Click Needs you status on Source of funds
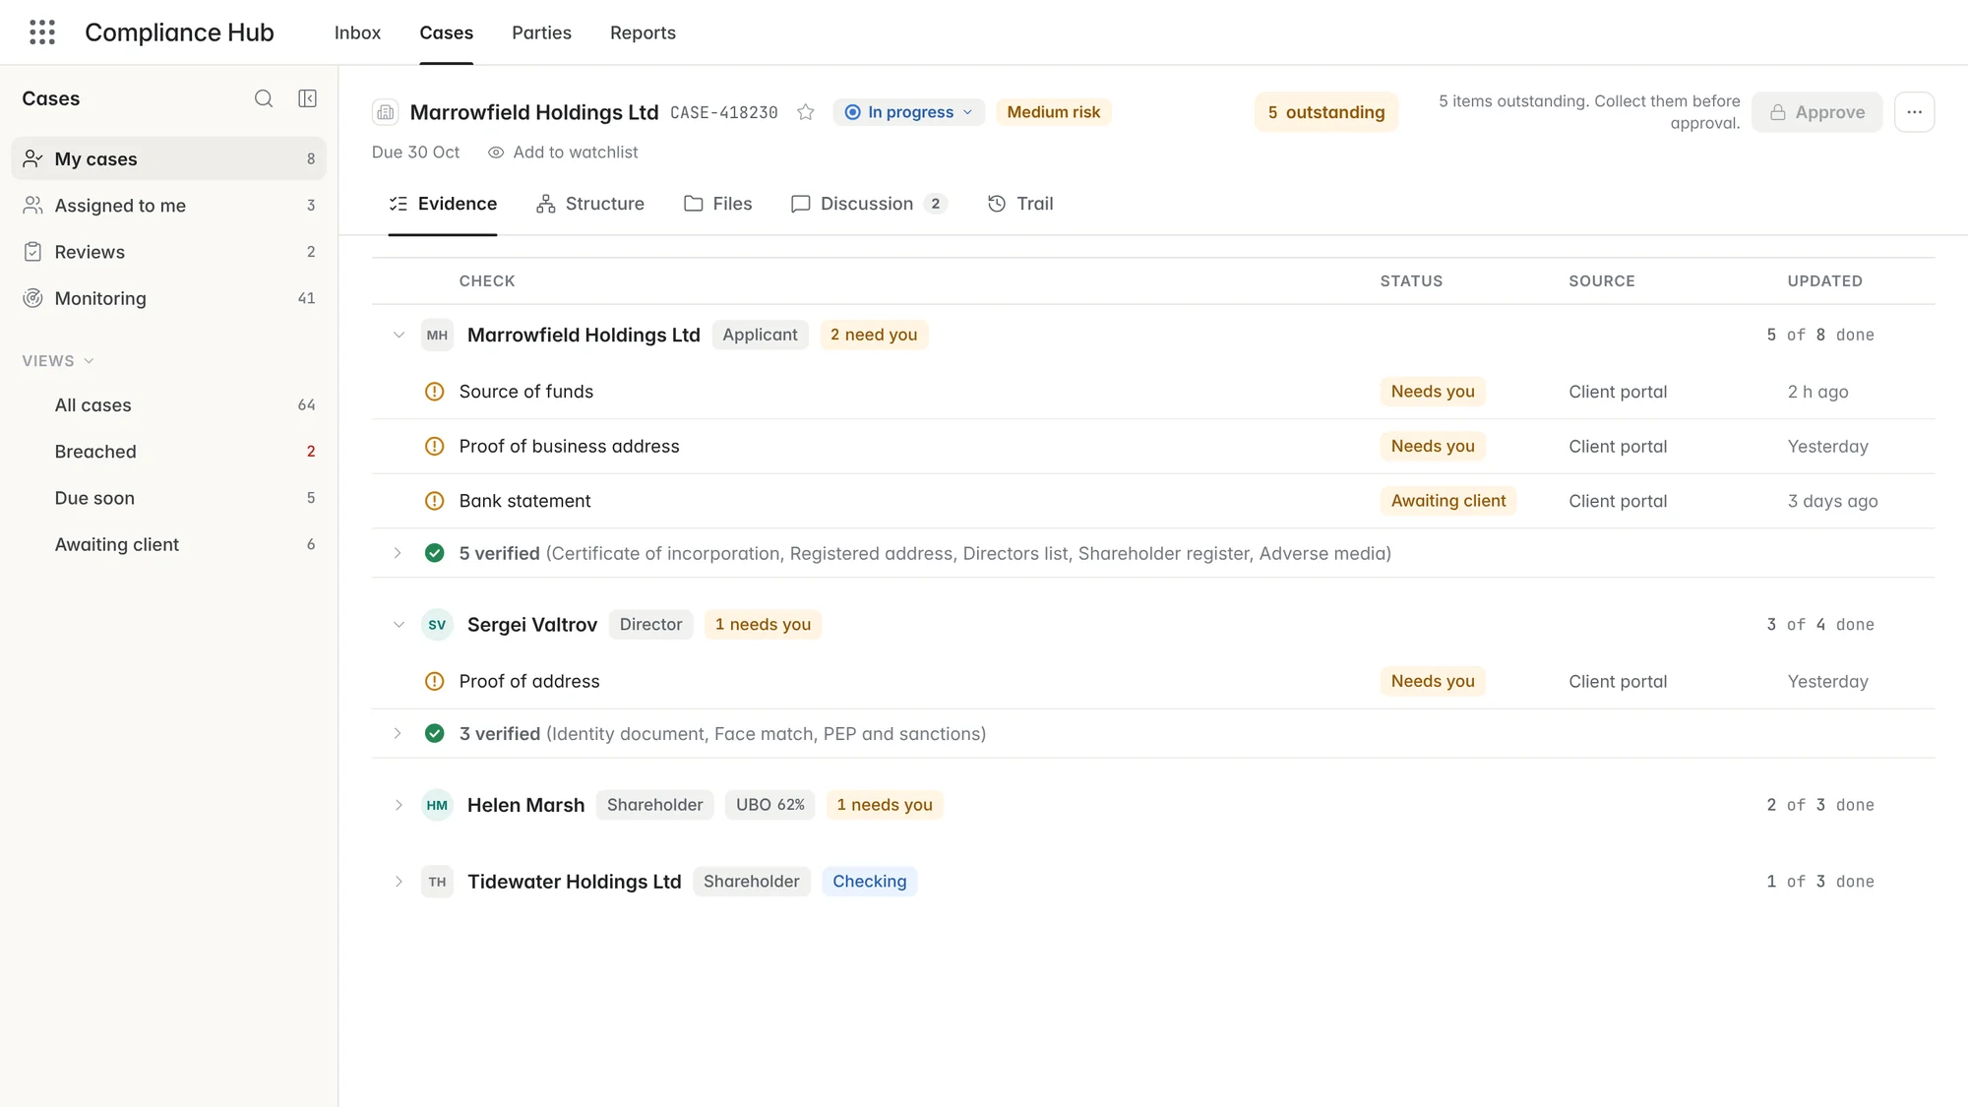Image resolution: width=1968 pixels, height=1107 pixels. tap(1433, 392)
